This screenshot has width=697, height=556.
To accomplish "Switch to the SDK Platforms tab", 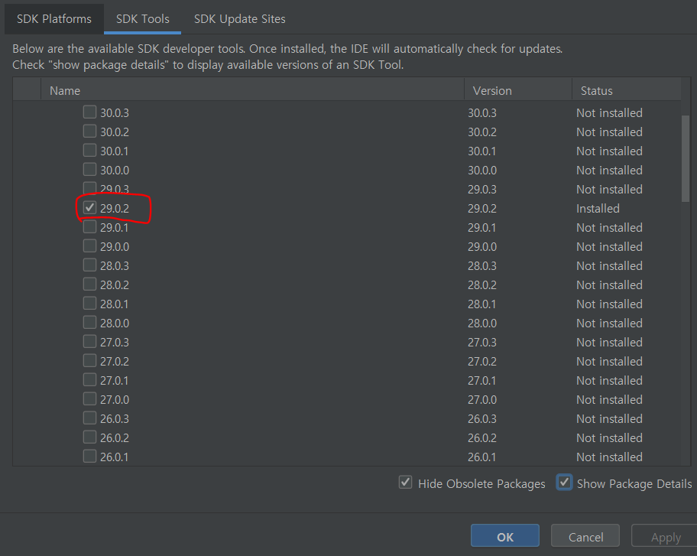I will 54,19.
